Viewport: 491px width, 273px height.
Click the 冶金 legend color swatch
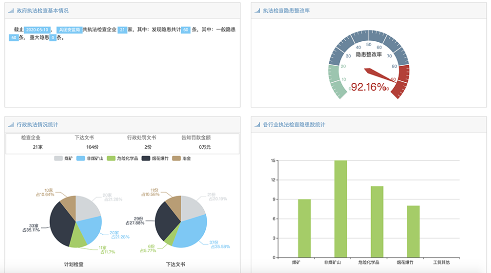(x=176, y=158)
